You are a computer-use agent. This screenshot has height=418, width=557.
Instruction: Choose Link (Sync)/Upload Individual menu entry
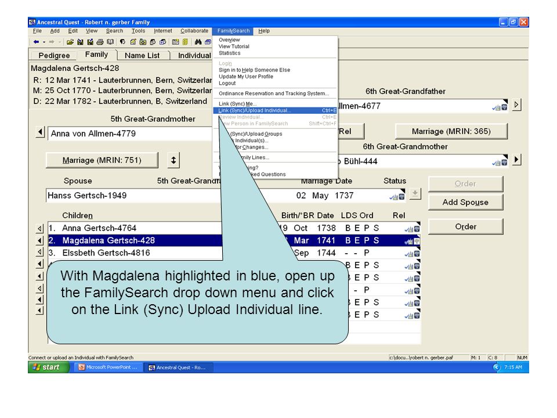point(275,110)
